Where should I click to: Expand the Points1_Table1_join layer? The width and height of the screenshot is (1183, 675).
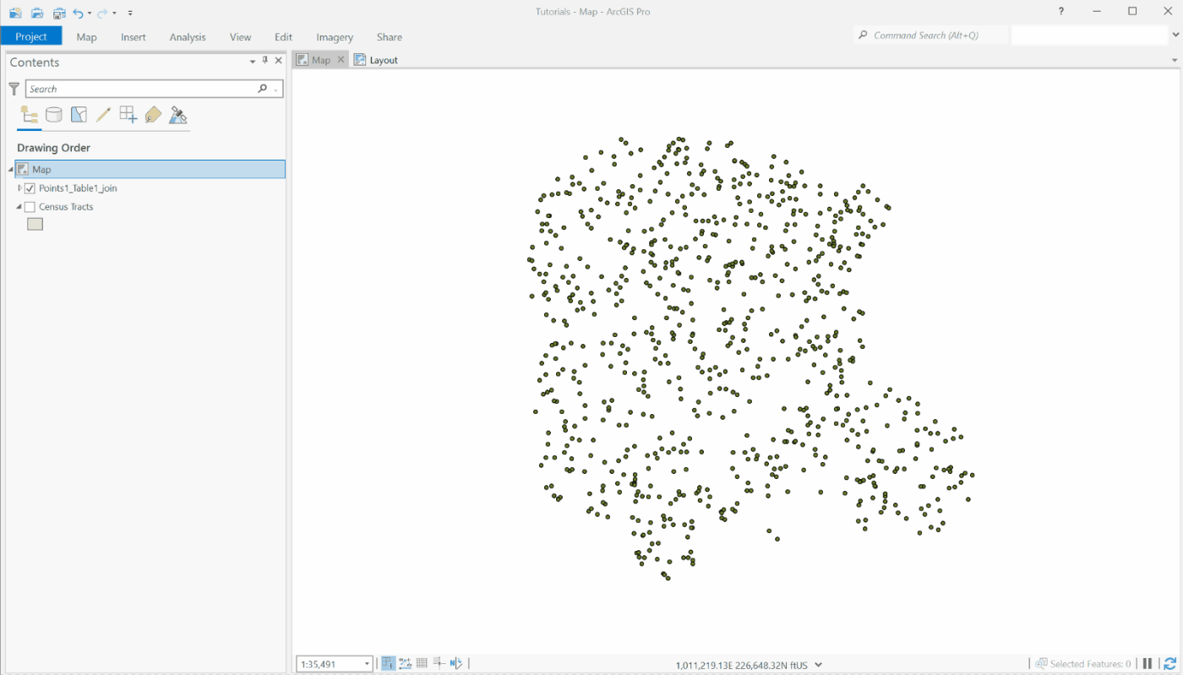(x=19, y=188)
